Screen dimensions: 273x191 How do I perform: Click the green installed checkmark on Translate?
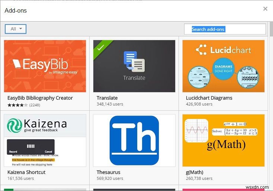[x=101, y=47]
